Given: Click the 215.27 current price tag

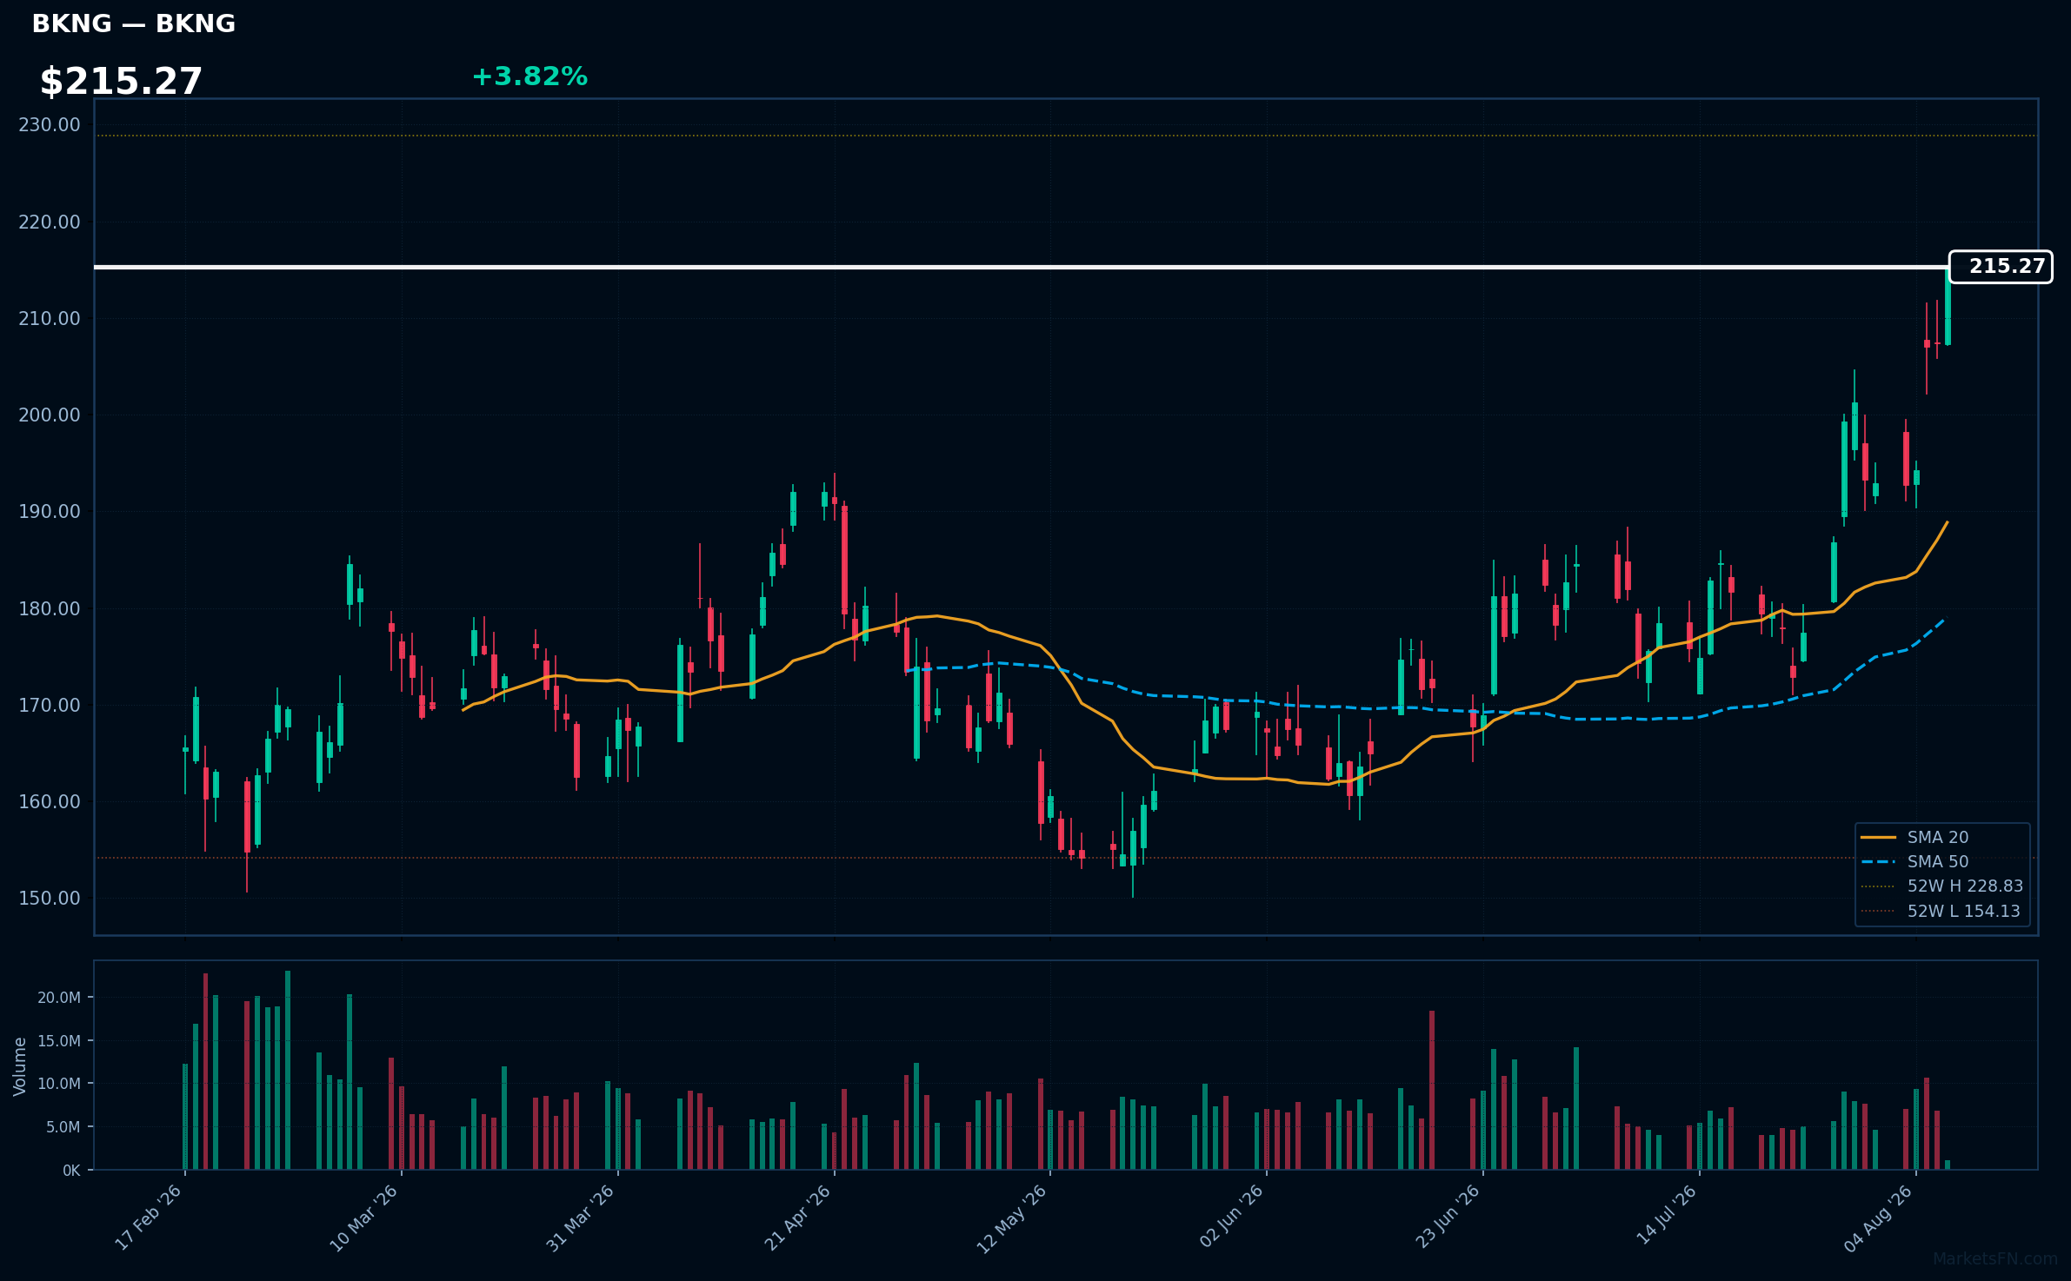Looking at the screenshot, I should (2001, 267).
